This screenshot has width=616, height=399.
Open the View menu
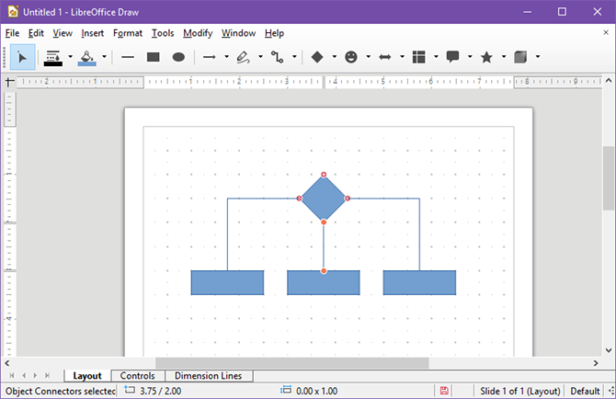pyautogui.click(x=63, y=33)
